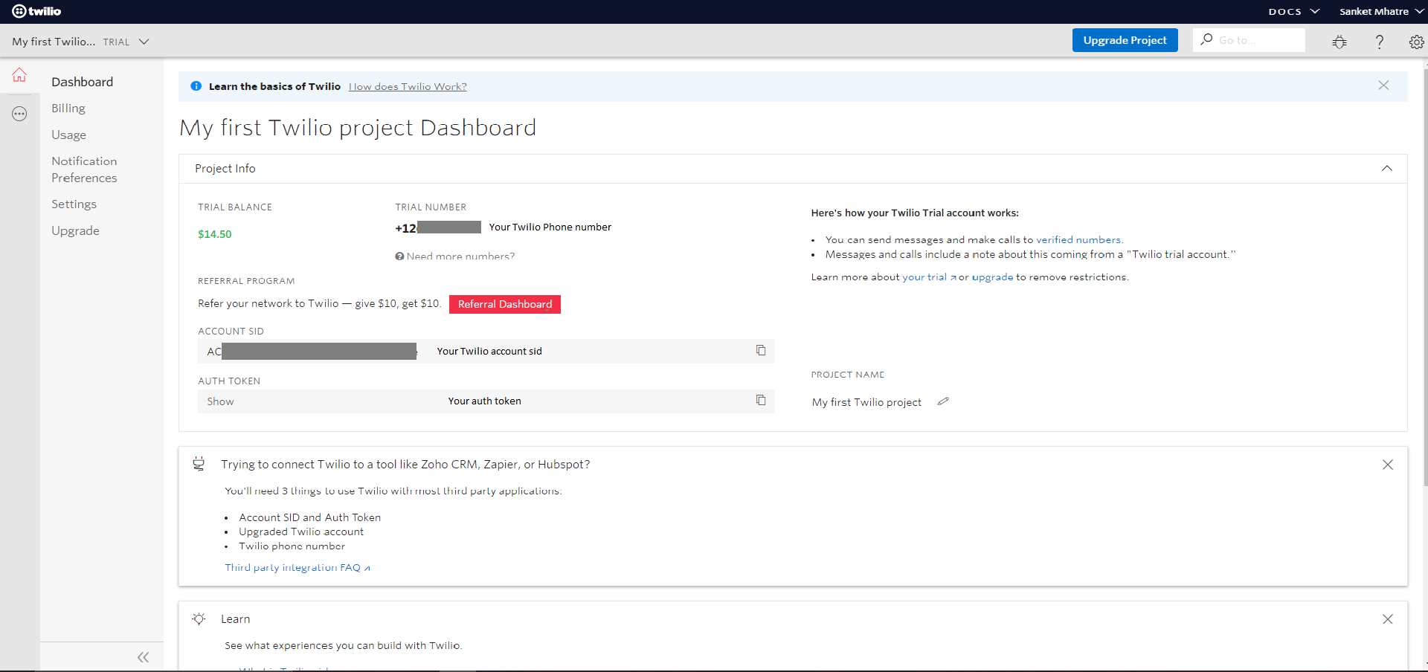This screenshot has width=1428, height=672.
Task: Click the Account SID value field
Action: 486,351
